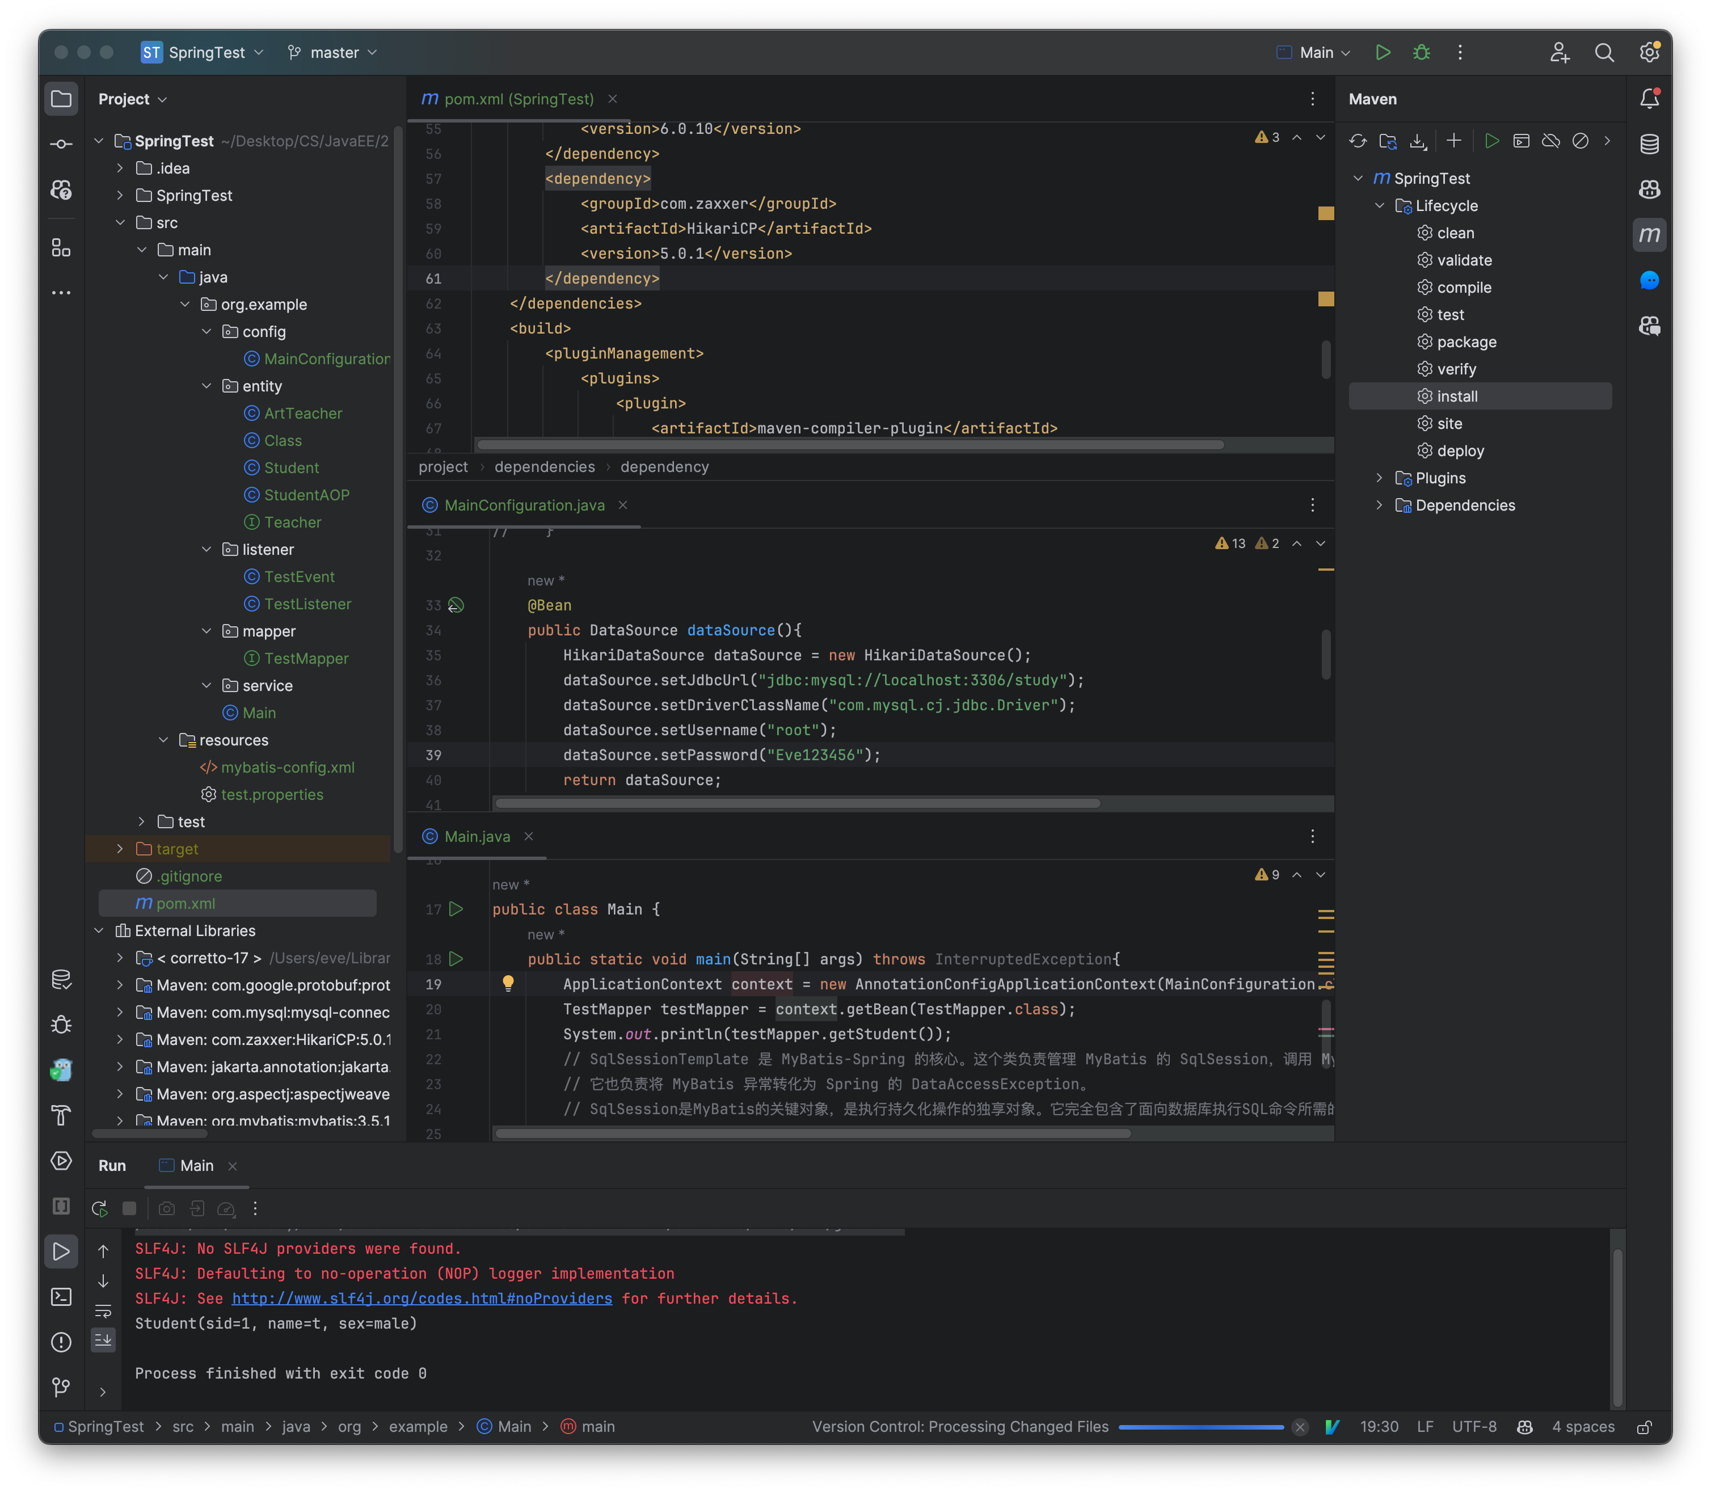Collapse the Lifecycle node in Maven panel
Viewport: 1711px width, 1492px height.
coord(1380,206)
